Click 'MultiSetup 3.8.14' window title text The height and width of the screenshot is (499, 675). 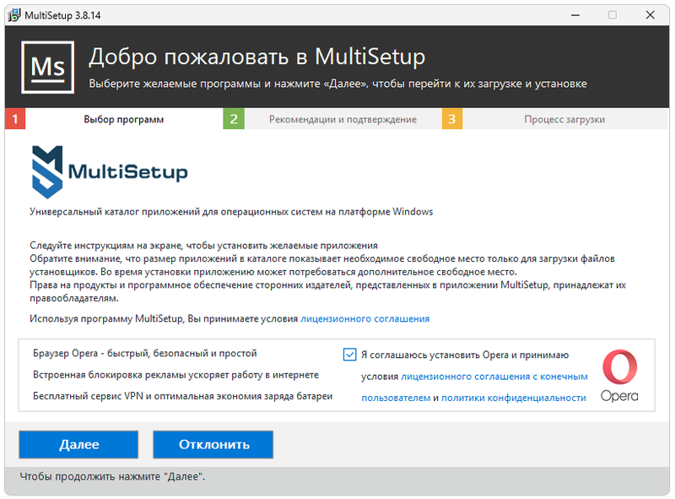[62, 15]
